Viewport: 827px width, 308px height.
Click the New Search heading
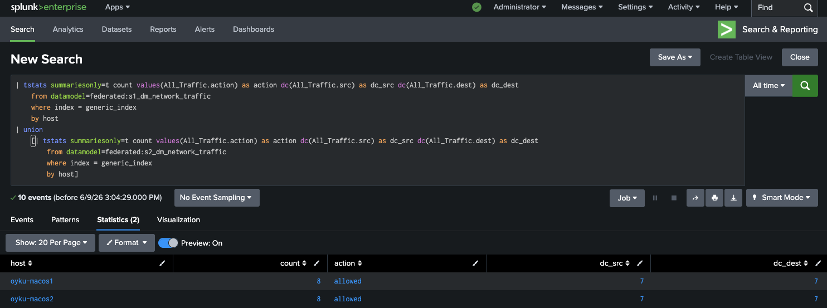click(x=46, y=59)
